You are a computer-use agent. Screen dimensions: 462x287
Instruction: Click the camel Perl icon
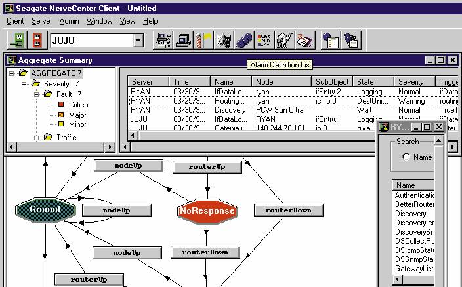[285, 40]
